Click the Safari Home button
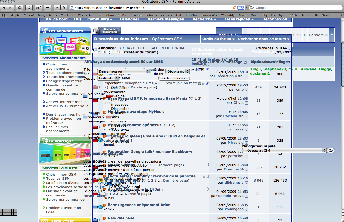344x222 pixels. pyautogui.click(x=19, y=8)
